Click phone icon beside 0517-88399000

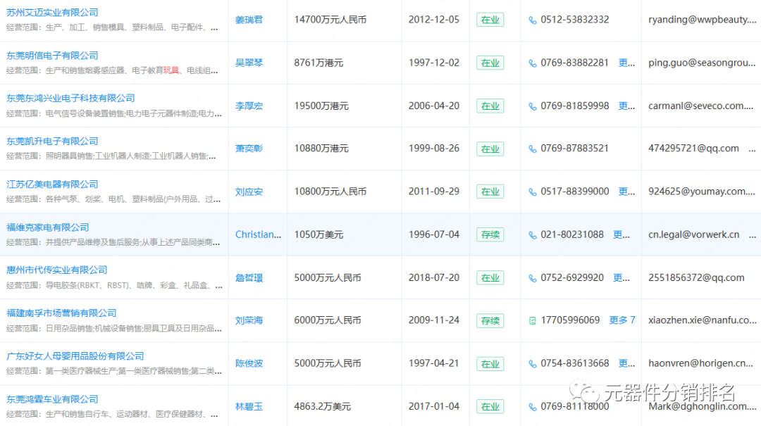(533, 192)
